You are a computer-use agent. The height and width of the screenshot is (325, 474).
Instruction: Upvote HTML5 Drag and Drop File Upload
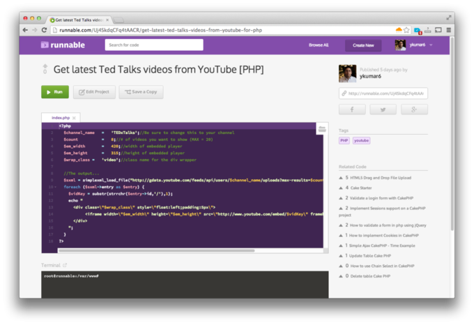coord(341,178)
